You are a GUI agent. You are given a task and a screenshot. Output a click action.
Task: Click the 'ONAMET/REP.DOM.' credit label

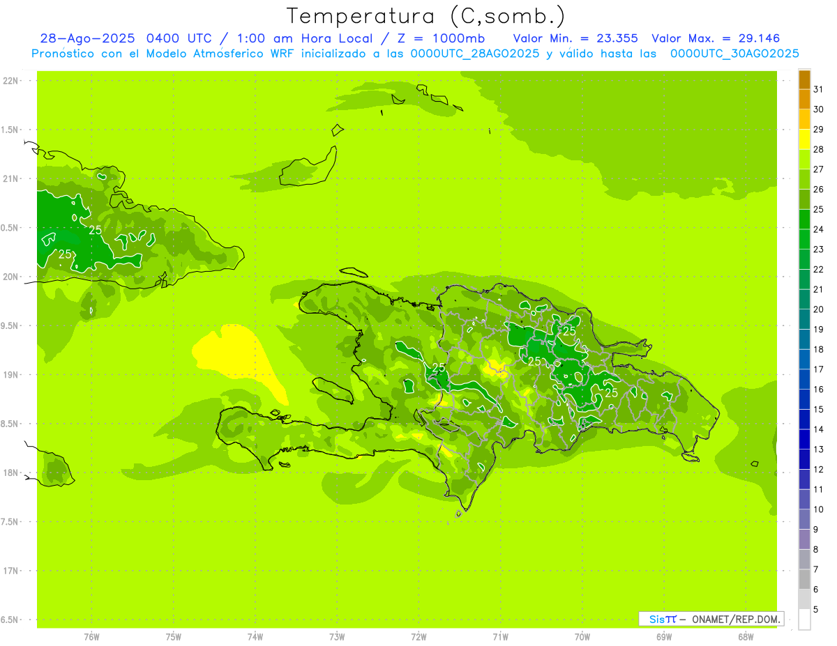click(x=737, y=619)
